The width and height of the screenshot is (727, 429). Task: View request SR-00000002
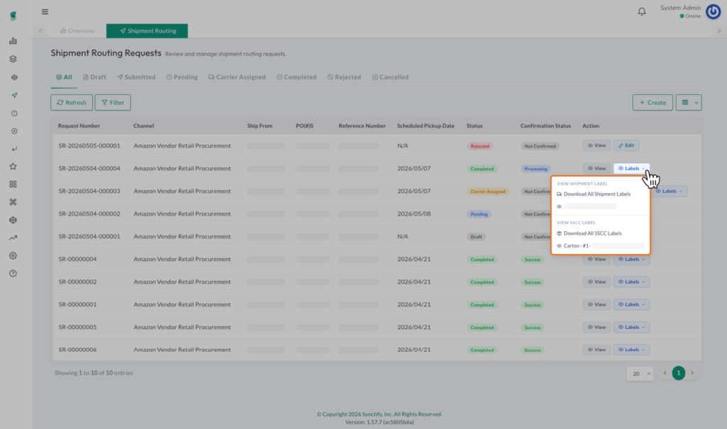[x=596, y=282]
